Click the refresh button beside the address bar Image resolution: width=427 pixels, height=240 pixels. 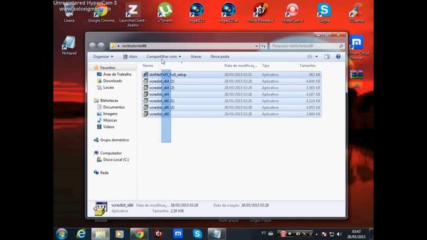coord(264,46)
